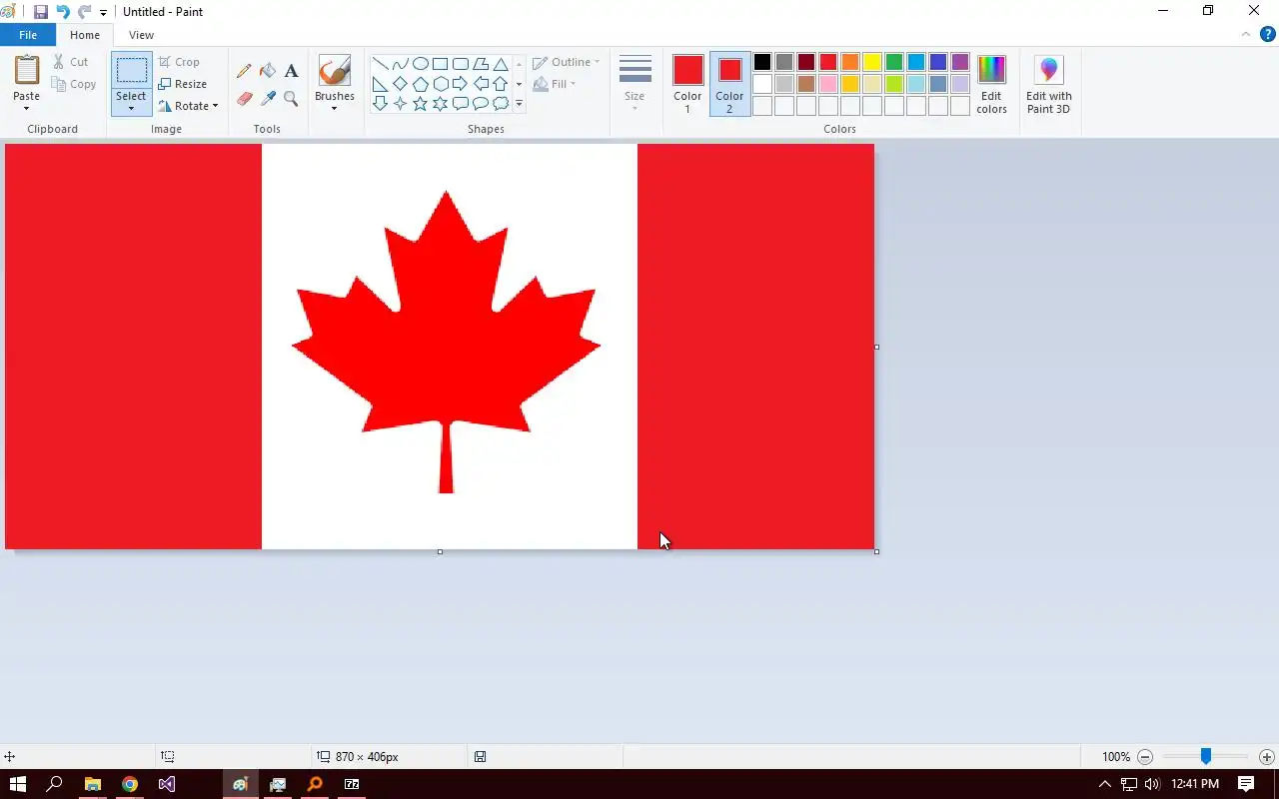The width and height of the screenshot is (1279, 799).
Task: Choose the Right arrow shape
Action: pos(461,84)
